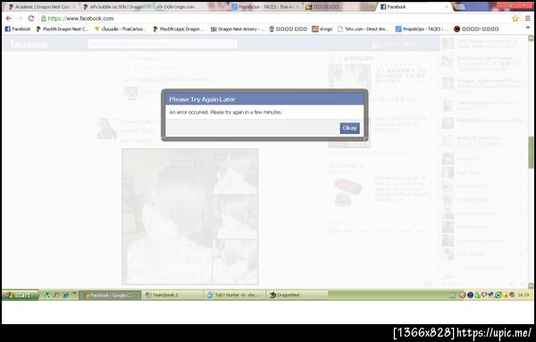Switch to the Props&Ops TACES tab
This screenshot has width=536, height=342.
tap(266, 7)
